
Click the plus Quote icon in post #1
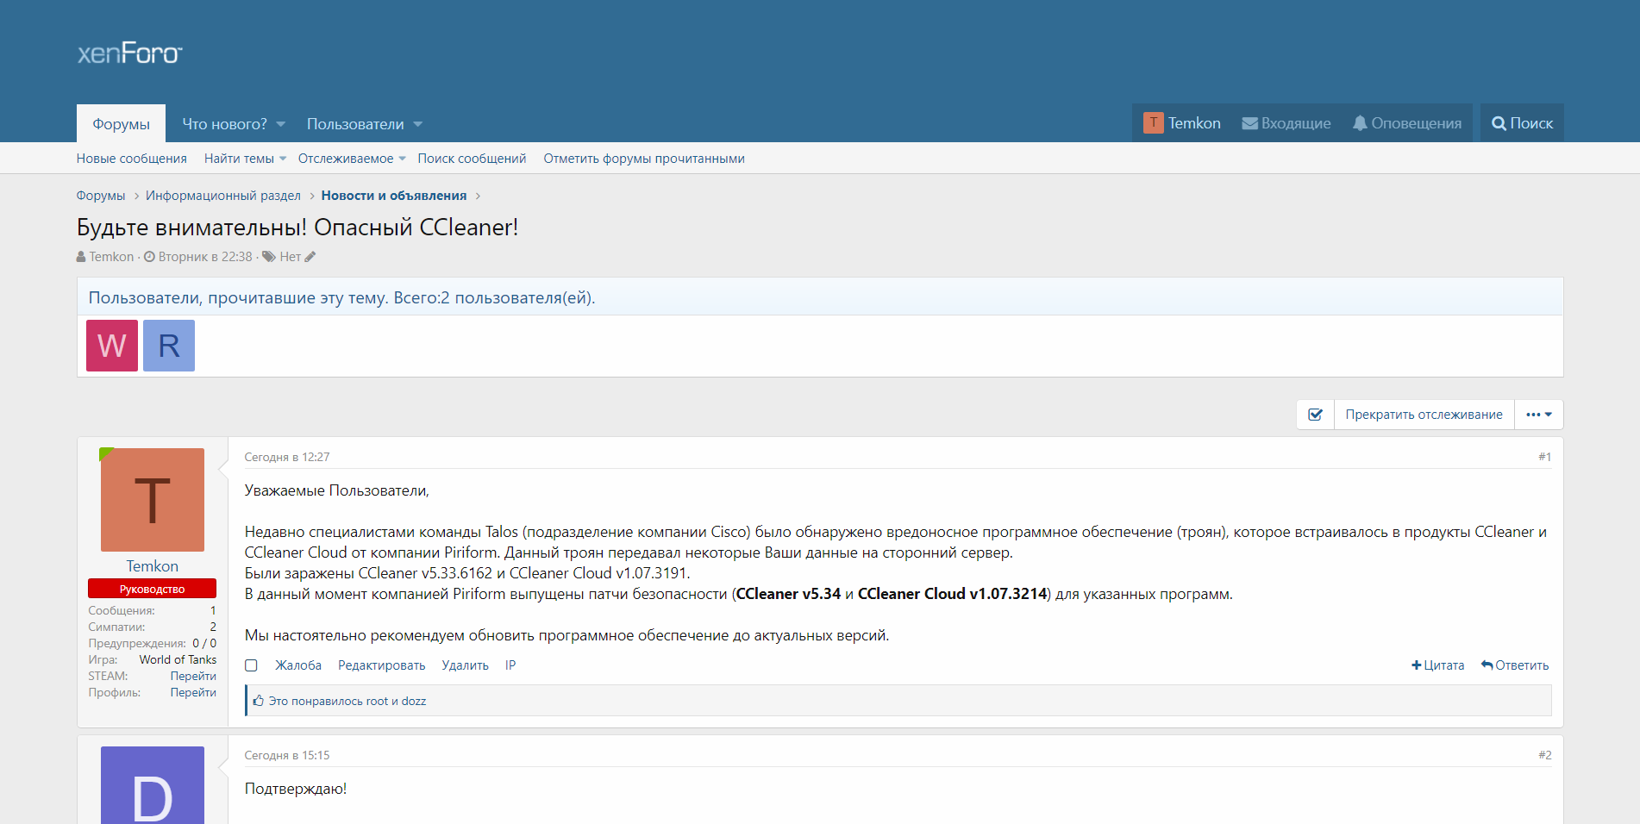click(x=1416, y=665)
